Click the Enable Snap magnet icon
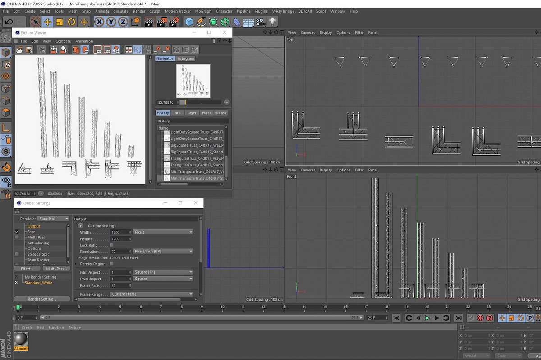The image size is (541, 360). click(x=6, y=166)
